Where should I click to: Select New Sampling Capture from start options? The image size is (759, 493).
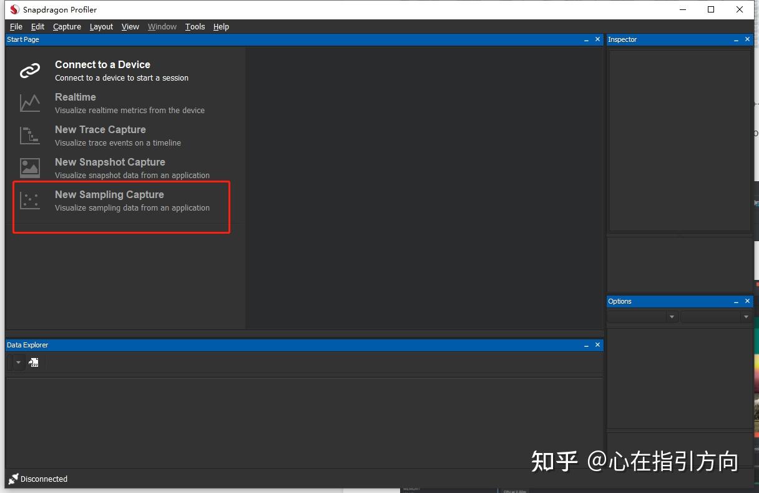coord(109,194)
